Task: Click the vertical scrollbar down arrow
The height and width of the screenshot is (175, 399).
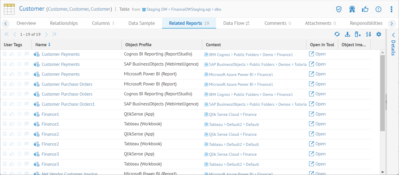Action: 383,172
